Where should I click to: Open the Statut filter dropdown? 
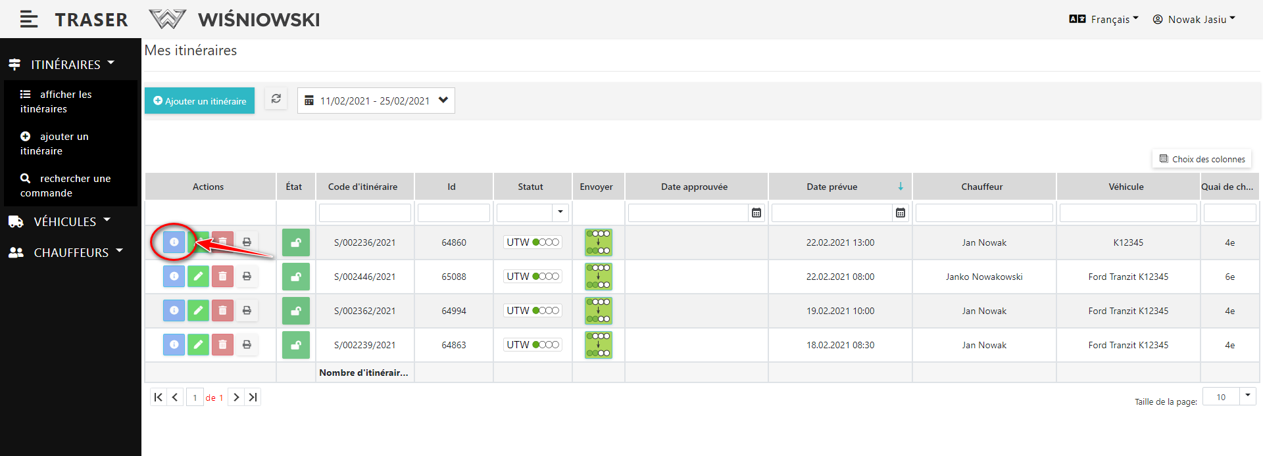tap(560, 212)
